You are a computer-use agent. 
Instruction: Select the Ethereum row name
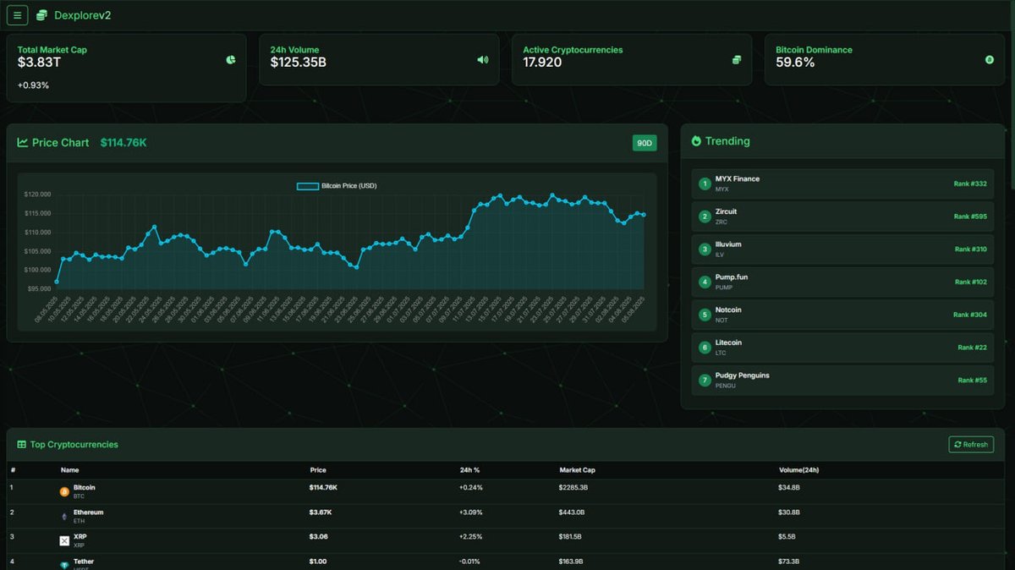click(x=89, y=512)
